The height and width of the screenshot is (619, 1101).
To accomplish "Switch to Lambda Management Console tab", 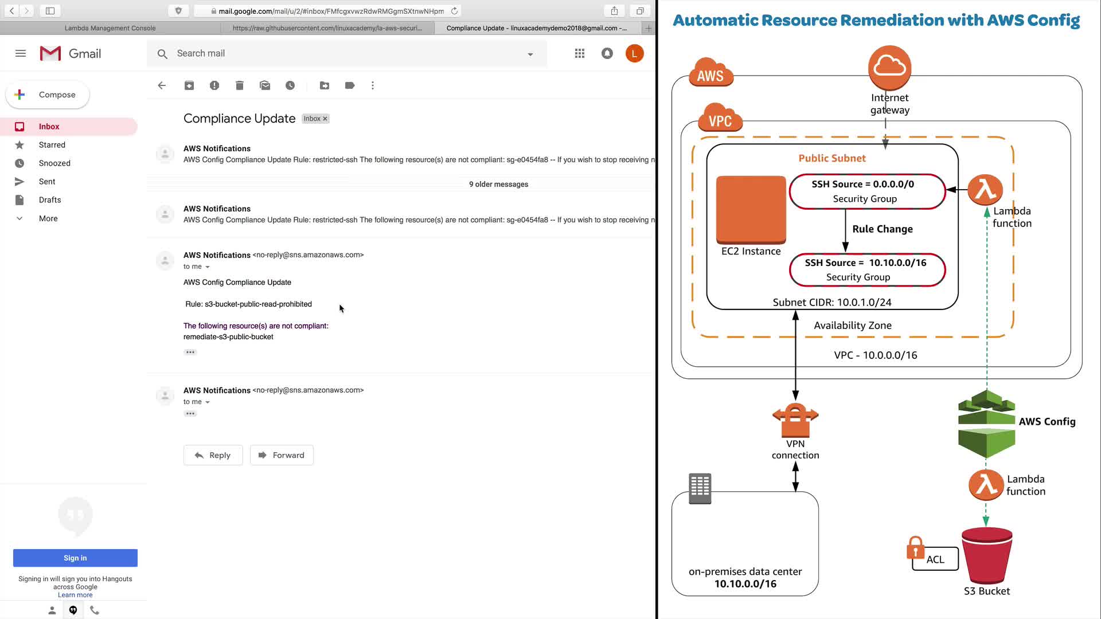I will pyautogui.click(x=110, y=28).
